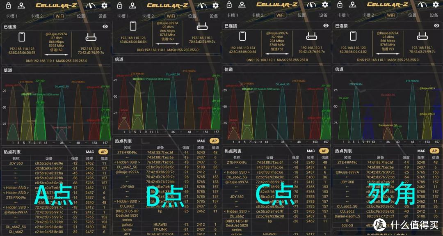Open map locator icon in third screenshot
443x236 pixels.
tap(242, 5)
